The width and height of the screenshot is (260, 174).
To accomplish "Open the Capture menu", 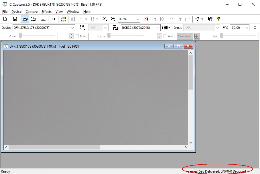I will (x=31, y=12).
